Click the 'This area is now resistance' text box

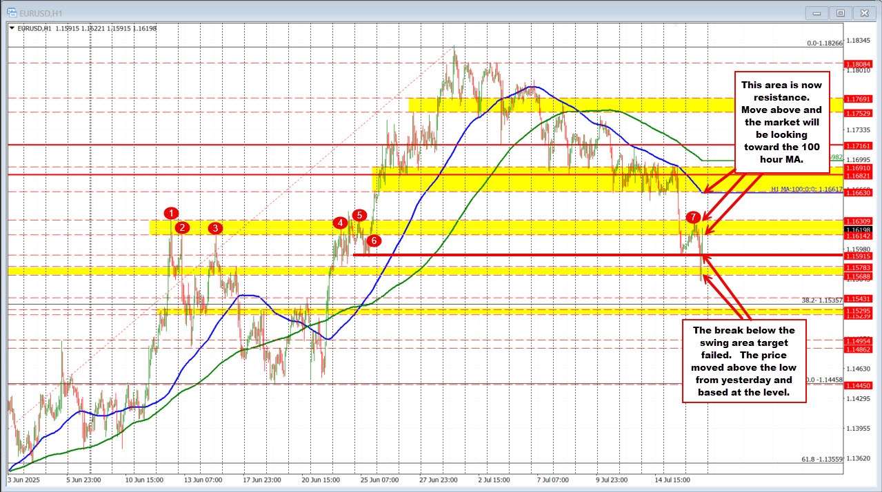click(782, 121)
